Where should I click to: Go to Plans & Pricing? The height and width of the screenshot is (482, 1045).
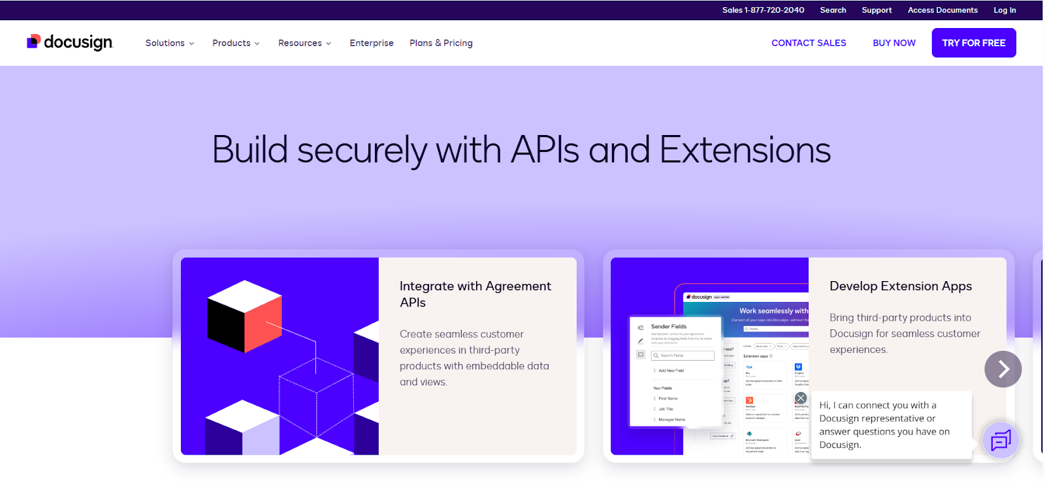441,43
